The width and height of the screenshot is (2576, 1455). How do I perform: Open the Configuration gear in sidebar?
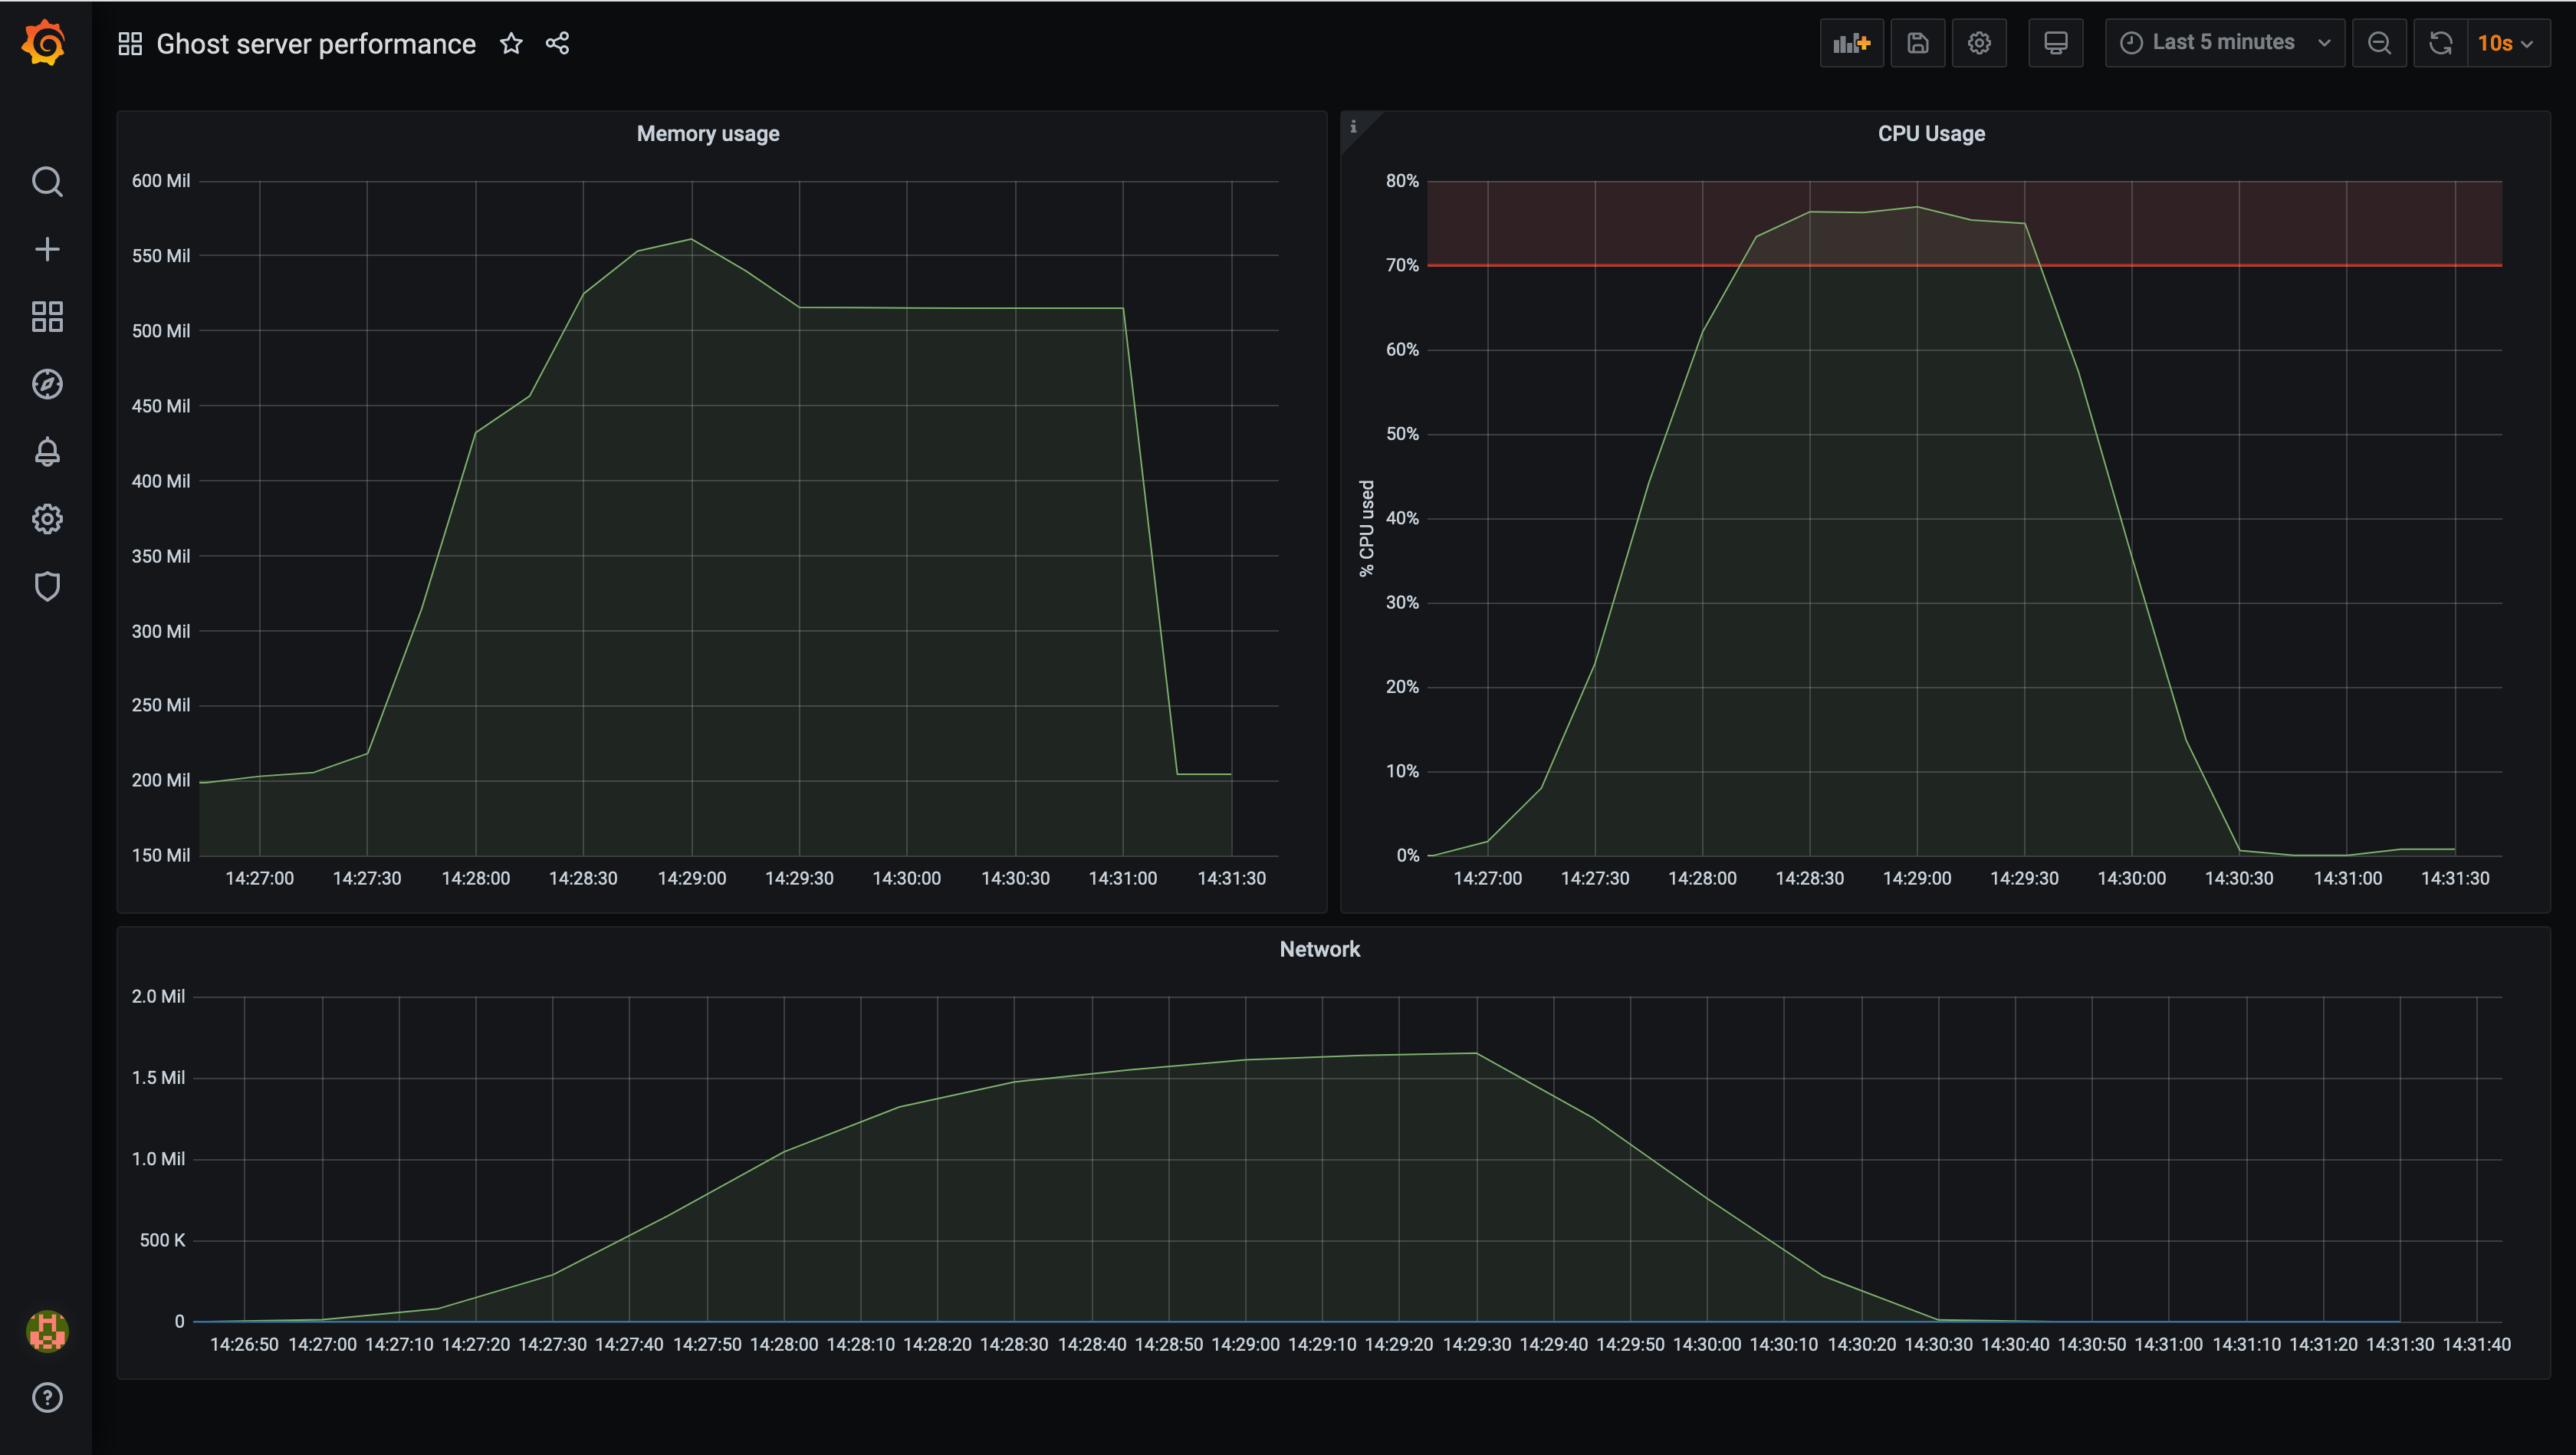[47, 519]
